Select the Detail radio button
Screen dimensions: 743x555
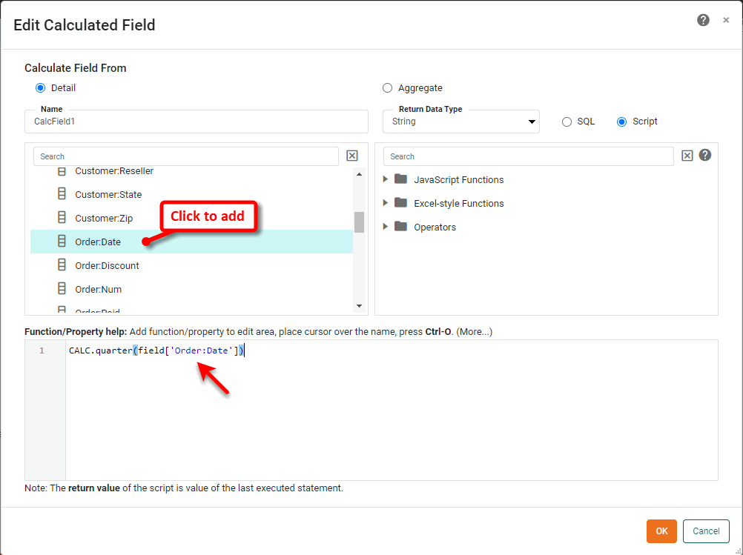click(x=40, y=87)
